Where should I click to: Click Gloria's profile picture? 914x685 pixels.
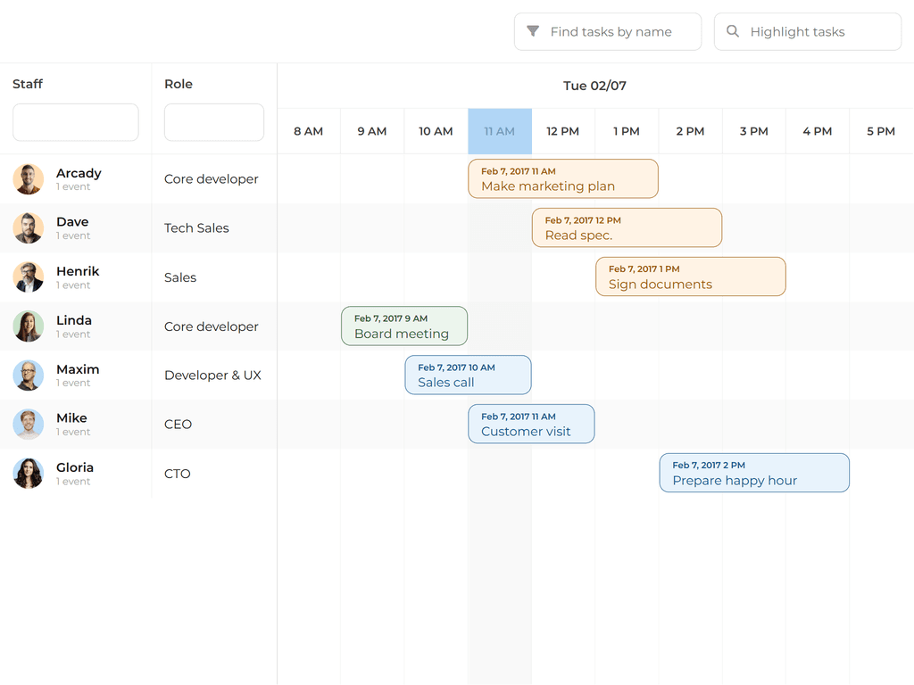point(29,474)
